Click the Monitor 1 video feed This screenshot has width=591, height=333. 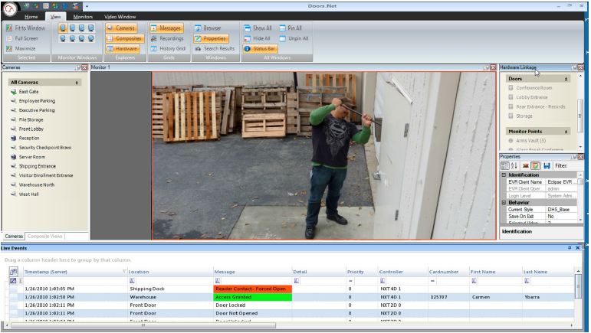323,155
